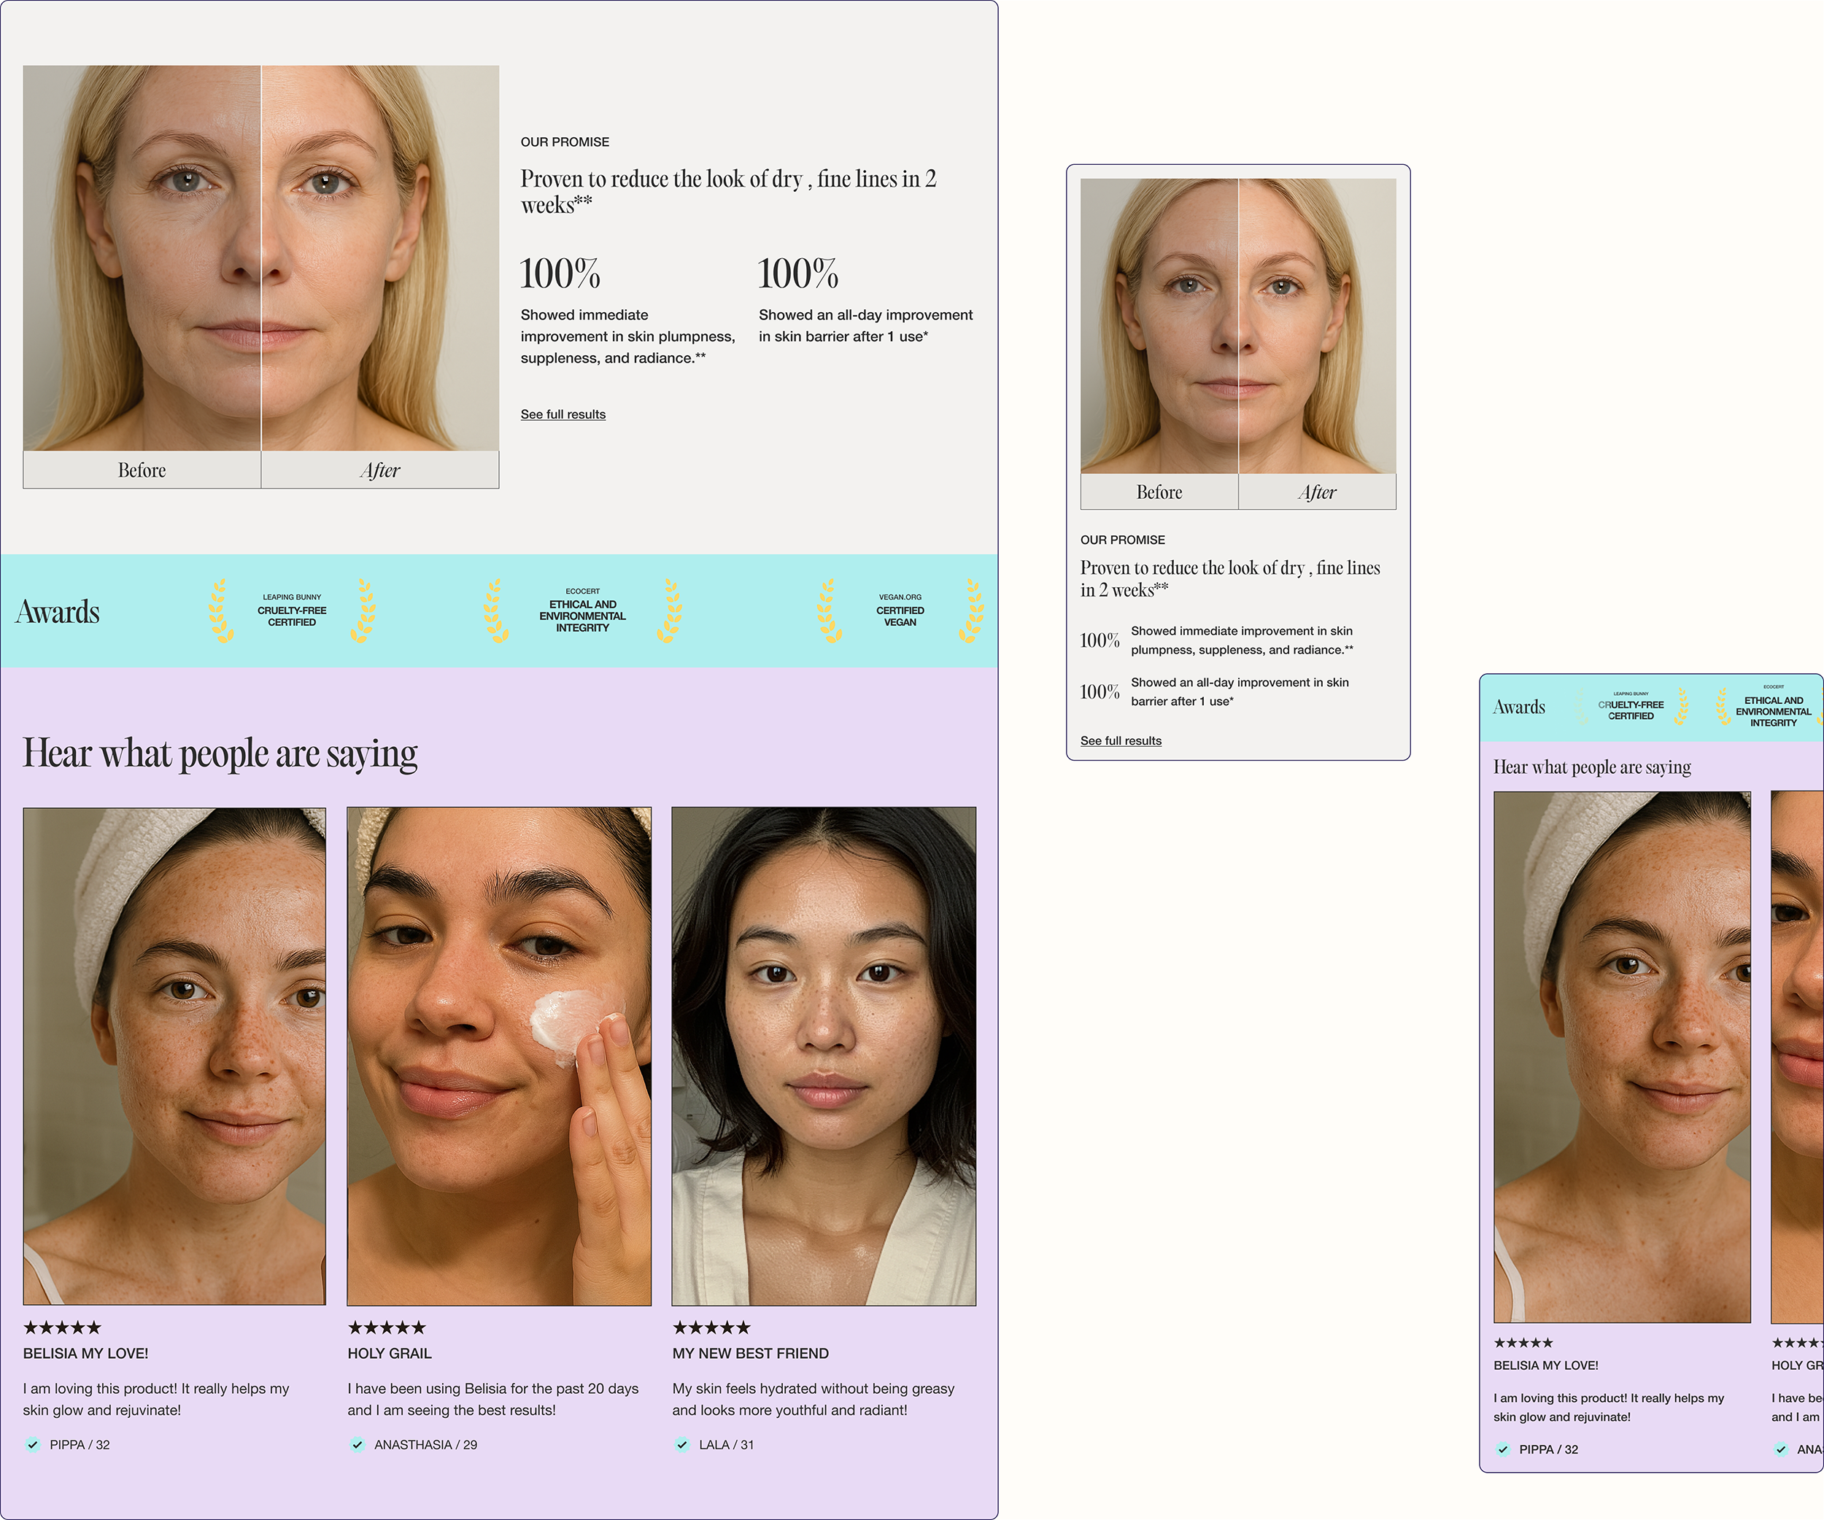This screenshot has height=1520, width=1824.
Task: Click the Vegan.org Certified Vegan badge
Action: coord(901,610)
